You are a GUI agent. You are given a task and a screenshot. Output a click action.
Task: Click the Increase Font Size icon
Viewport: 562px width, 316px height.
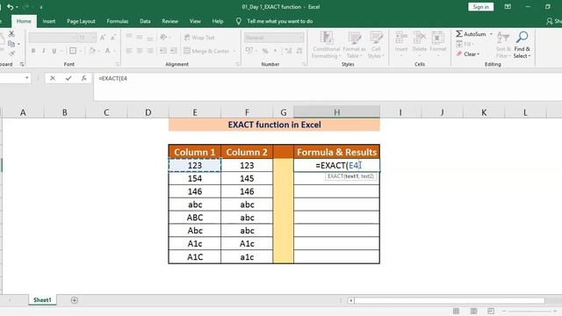103,38
